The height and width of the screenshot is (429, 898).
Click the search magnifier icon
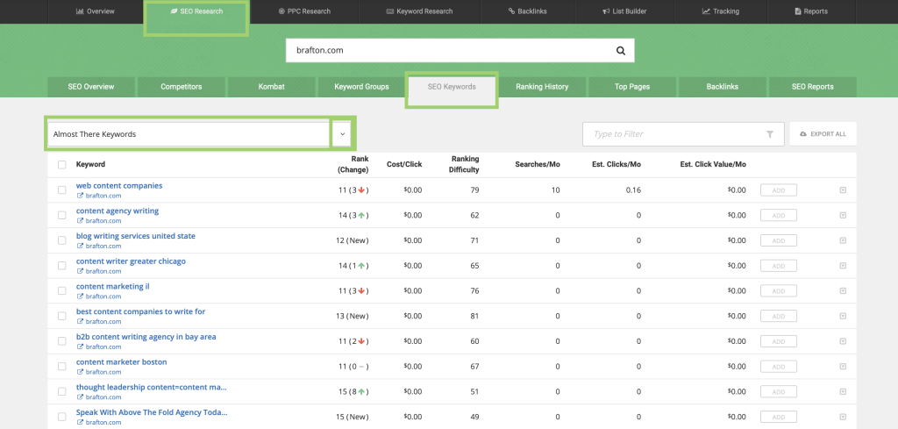pyautogui.click(x=621, y=50)
